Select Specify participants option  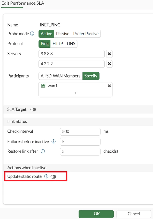[x=91, y=76]
